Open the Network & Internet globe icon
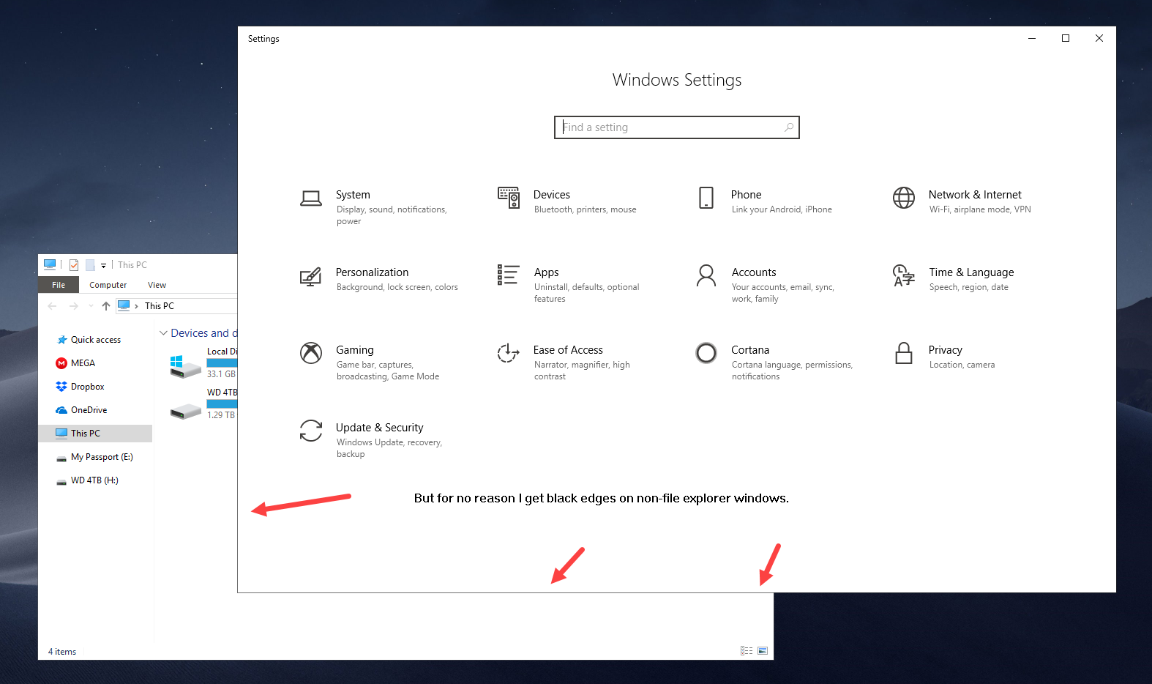The height and width of the screenshot is (684, 1152). click(904, 198)
